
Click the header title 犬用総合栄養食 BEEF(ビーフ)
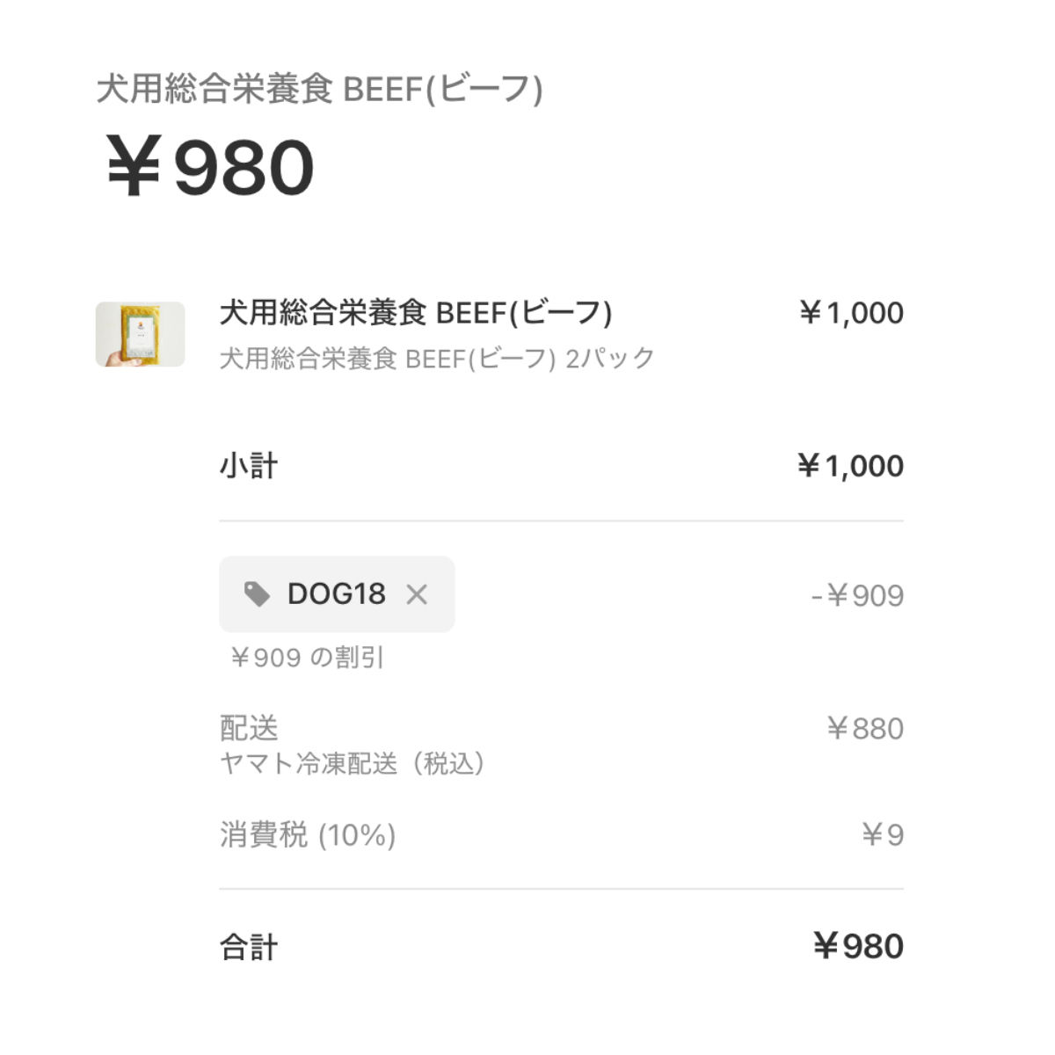point(319,90)
